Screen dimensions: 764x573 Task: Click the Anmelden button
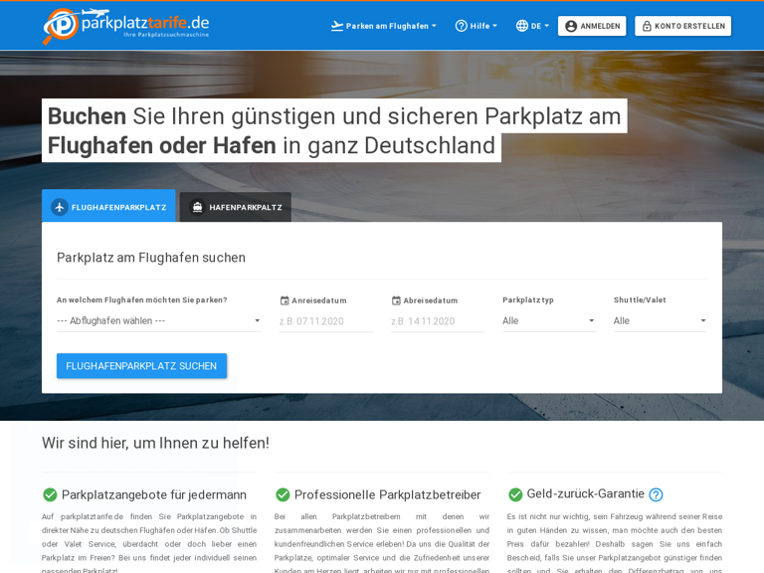point(592,26)
